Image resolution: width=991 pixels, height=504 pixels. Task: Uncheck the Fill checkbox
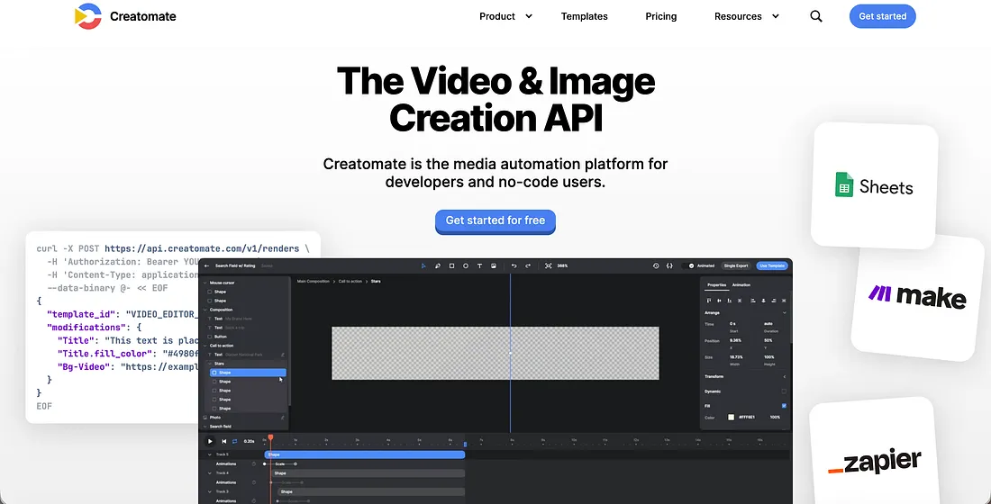pyautogui.click(x=785, y=406)
